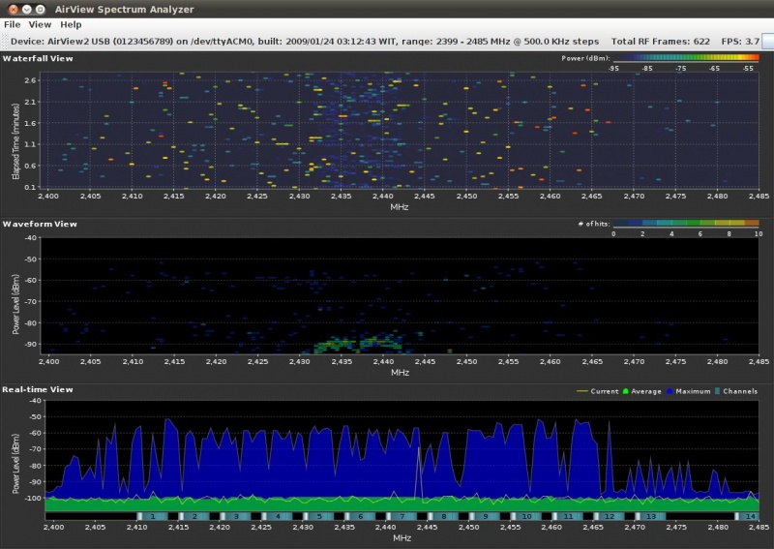Select channel 14 marker on channel bar
Screen dimensions: 774x549
(750, 516)
